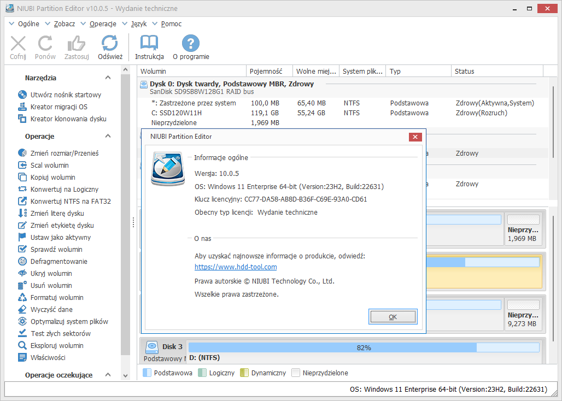Select Kopiuj wolumin operation
The height and width of the screenshot is (401, 562).
(46, 177)
